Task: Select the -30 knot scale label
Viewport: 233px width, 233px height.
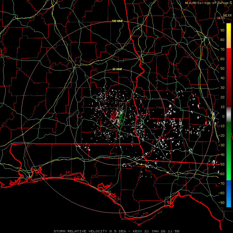Action: 221,145
